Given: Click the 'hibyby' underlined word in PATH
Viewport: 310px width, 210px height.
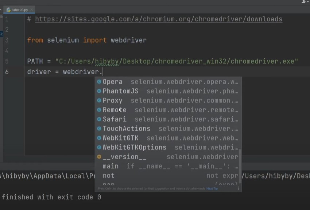Looking at the screenshot, I should pos(107,62).
